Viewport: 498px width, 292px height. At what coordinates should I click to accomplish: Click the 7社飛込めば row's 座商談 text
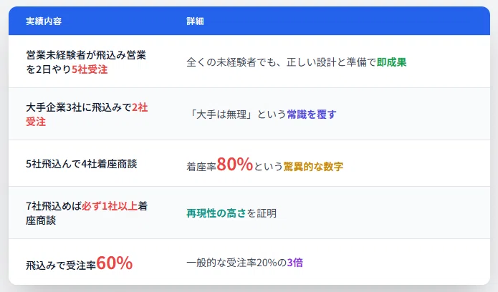point(41,220)
